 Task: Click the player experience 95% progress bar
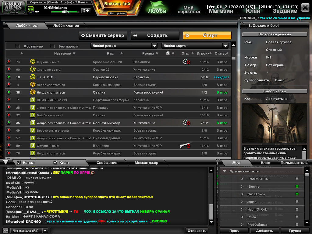coord(65,12)
